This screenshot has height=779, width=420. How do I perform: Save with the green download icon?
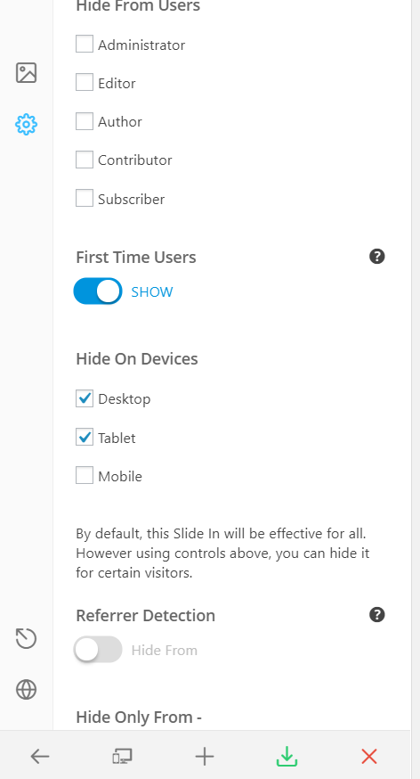[x=287, y=756]
